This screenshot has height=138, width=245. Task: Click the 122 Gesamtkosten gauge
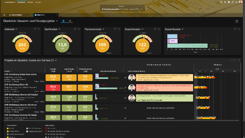click(x=142, y=45)
